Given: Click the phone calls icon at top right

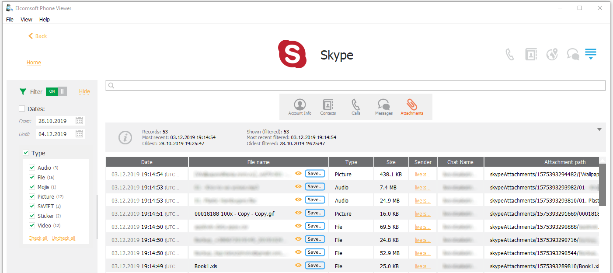Looking at the screenshot, I should coord(510,54).
